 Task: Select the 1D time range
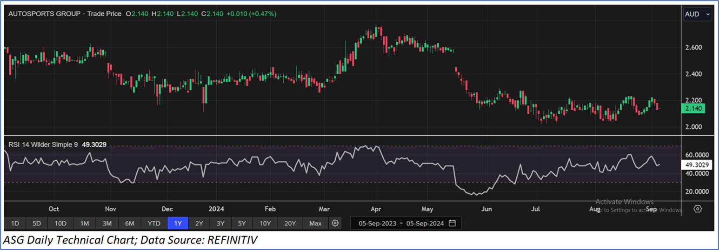(15, 224)
